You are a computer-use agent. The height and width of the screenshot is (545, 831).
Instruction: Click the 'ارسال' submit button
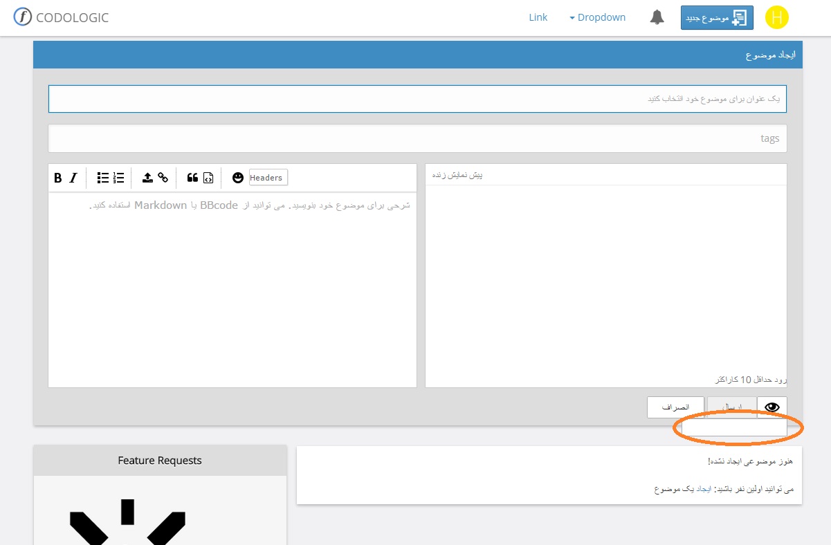coord(731,407)
